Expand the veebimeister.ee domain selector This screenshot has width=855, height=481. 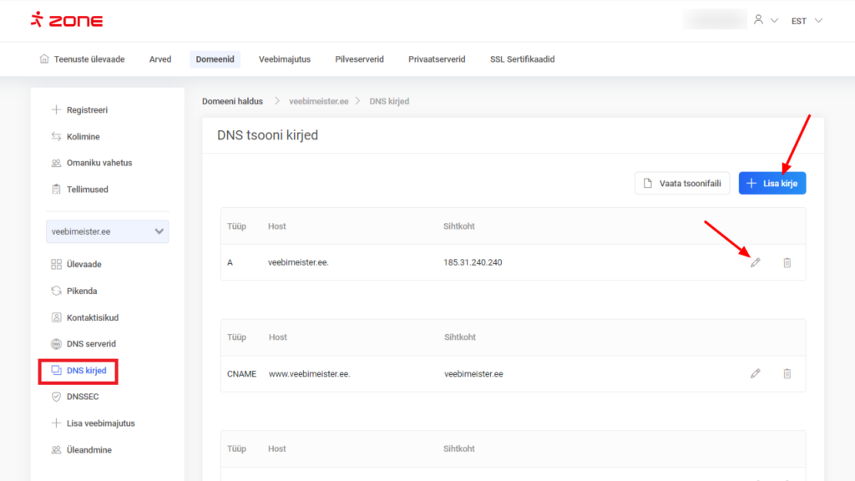[x=108, y=232]
